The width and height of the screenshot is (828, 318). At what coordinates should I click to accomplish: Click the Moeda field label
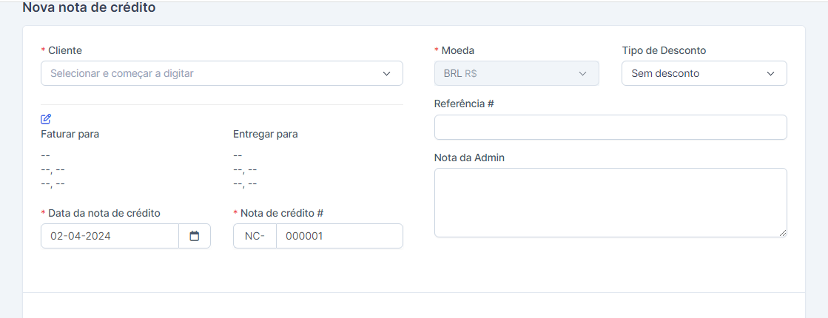tap(458, 50)
